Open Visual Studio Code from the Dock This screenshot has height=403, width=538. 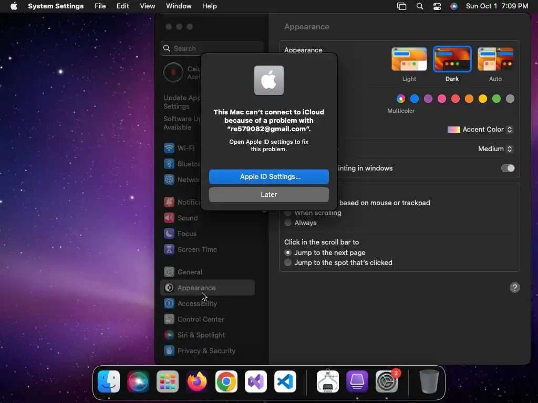click(x=285, y=381)
